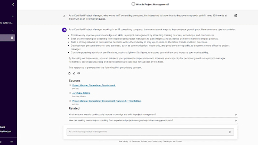Collapse the sidebar with the left chevron
The height and width of the screenshot is (145, 258).
coord(13,4)
